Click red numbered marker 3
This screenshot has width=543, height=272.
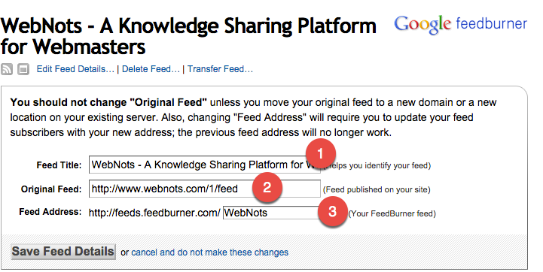pyautogui.click(x=332, y=211)
